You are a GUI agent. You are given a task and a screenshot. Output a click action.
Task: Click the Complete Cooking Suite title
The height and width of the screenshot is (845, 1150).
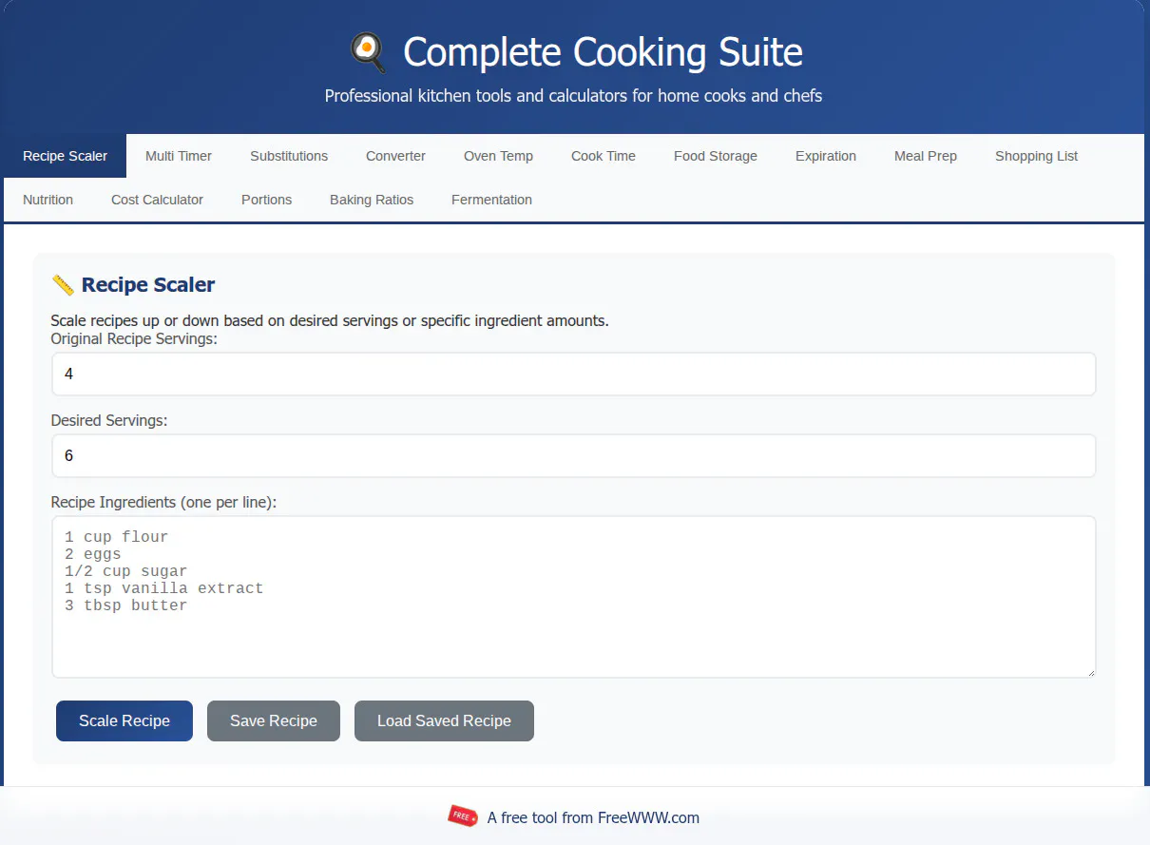(x=603, y=52)
